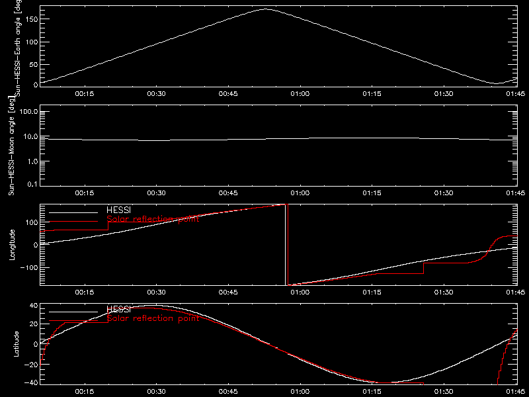This screenshot has height=397, width=529.
Task: Click 01:15 time label under Longitude plot
Action: click(372, 292)
